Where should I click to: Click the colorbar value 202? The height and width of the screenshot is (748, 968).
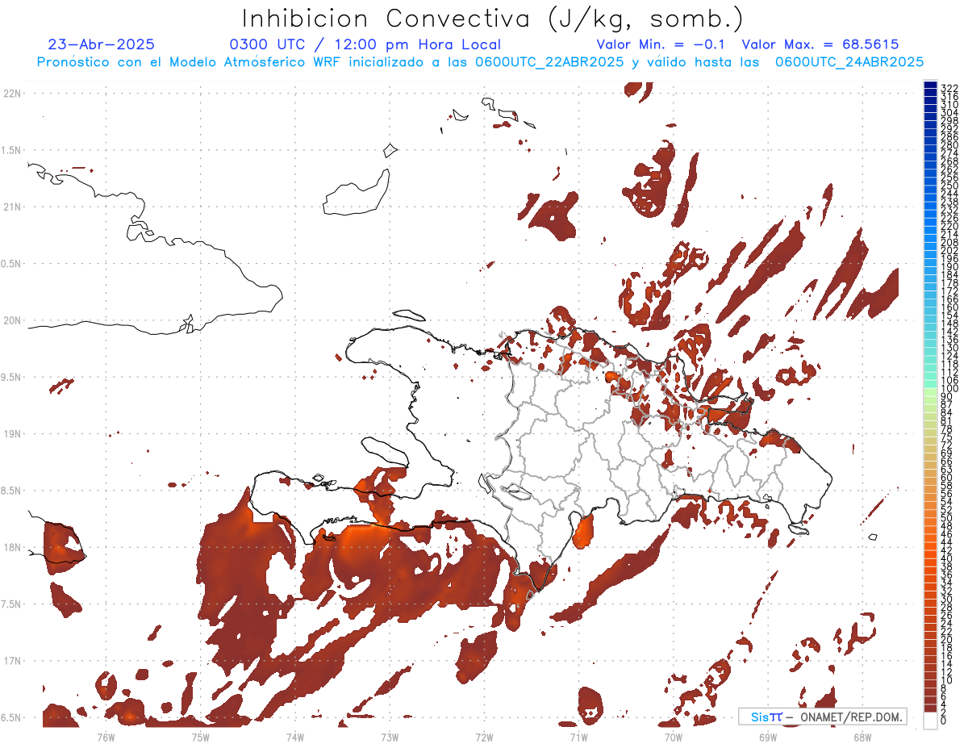949,250
